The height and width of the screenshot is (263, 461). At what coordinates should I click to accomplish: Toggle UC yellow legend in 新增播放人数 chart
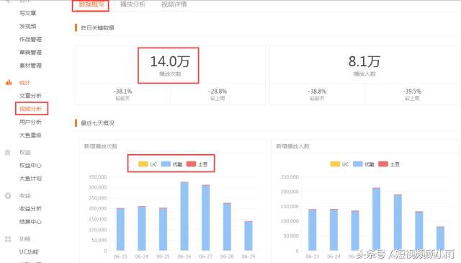click(x=339, y=164)
